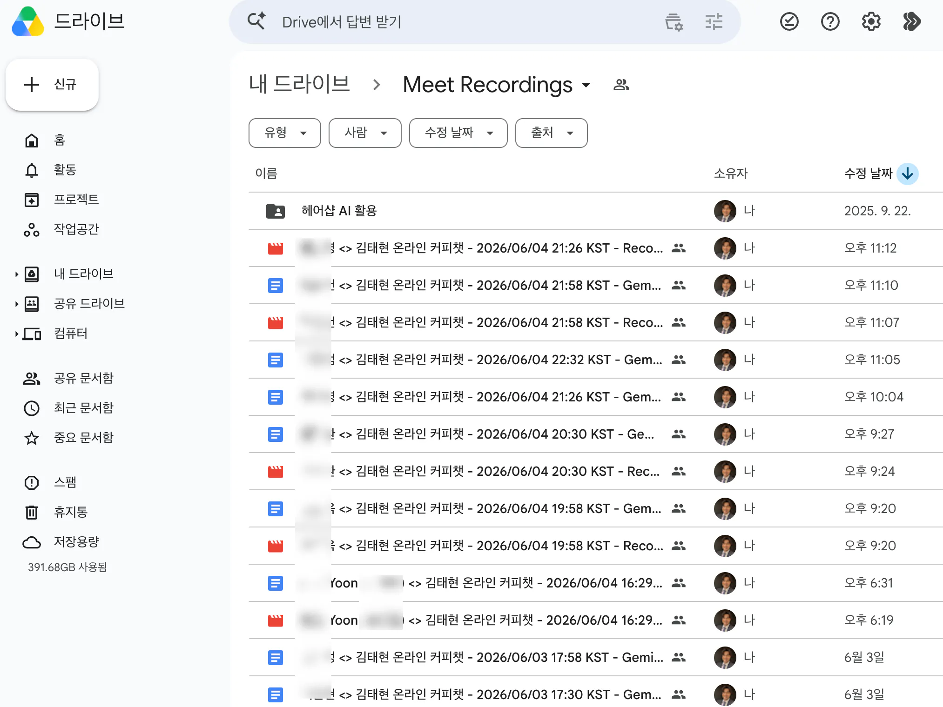Click the shared folder icon of 헤어샵 AI 활용
Image resolution: width=943 pixels, height=707 pixels.
276,211
